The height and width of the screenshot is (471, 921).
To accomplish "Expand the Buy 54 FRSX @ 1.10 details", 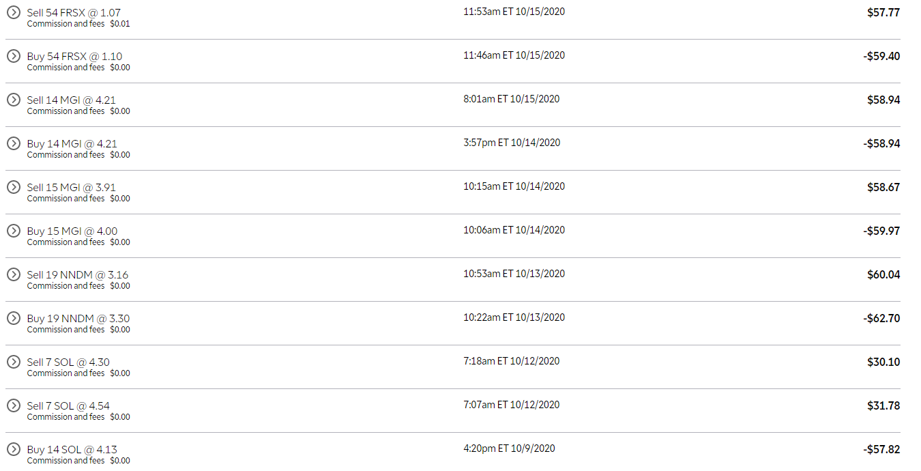I will tap(14, 56).
